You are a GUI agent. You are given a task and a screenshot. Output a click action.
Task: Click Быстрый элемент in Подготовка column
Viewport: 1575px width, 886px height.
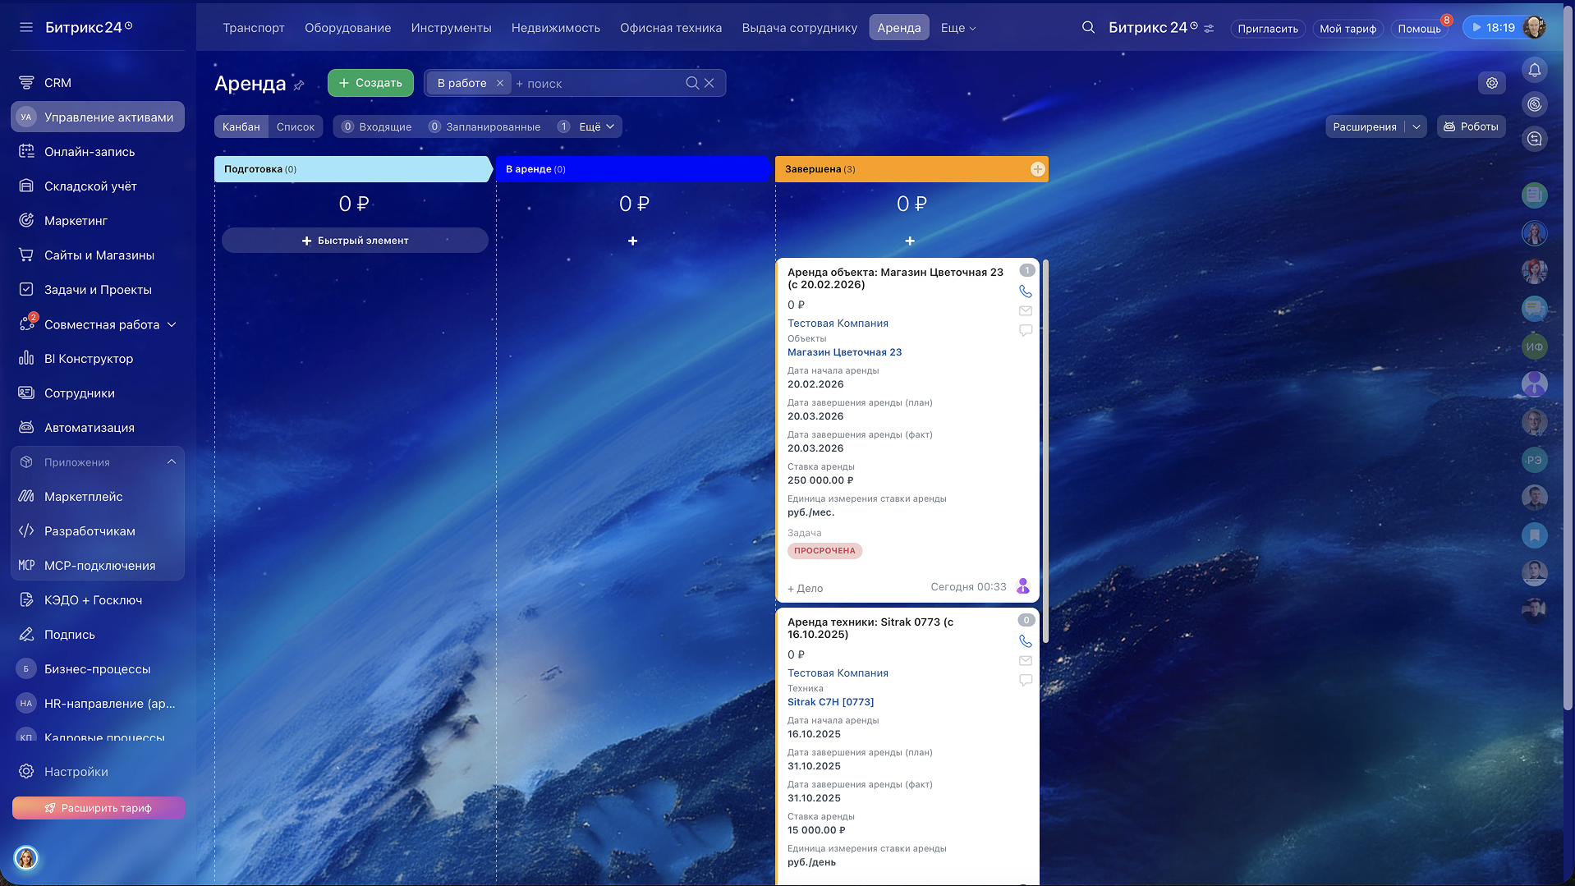click(x=355, y=241)
